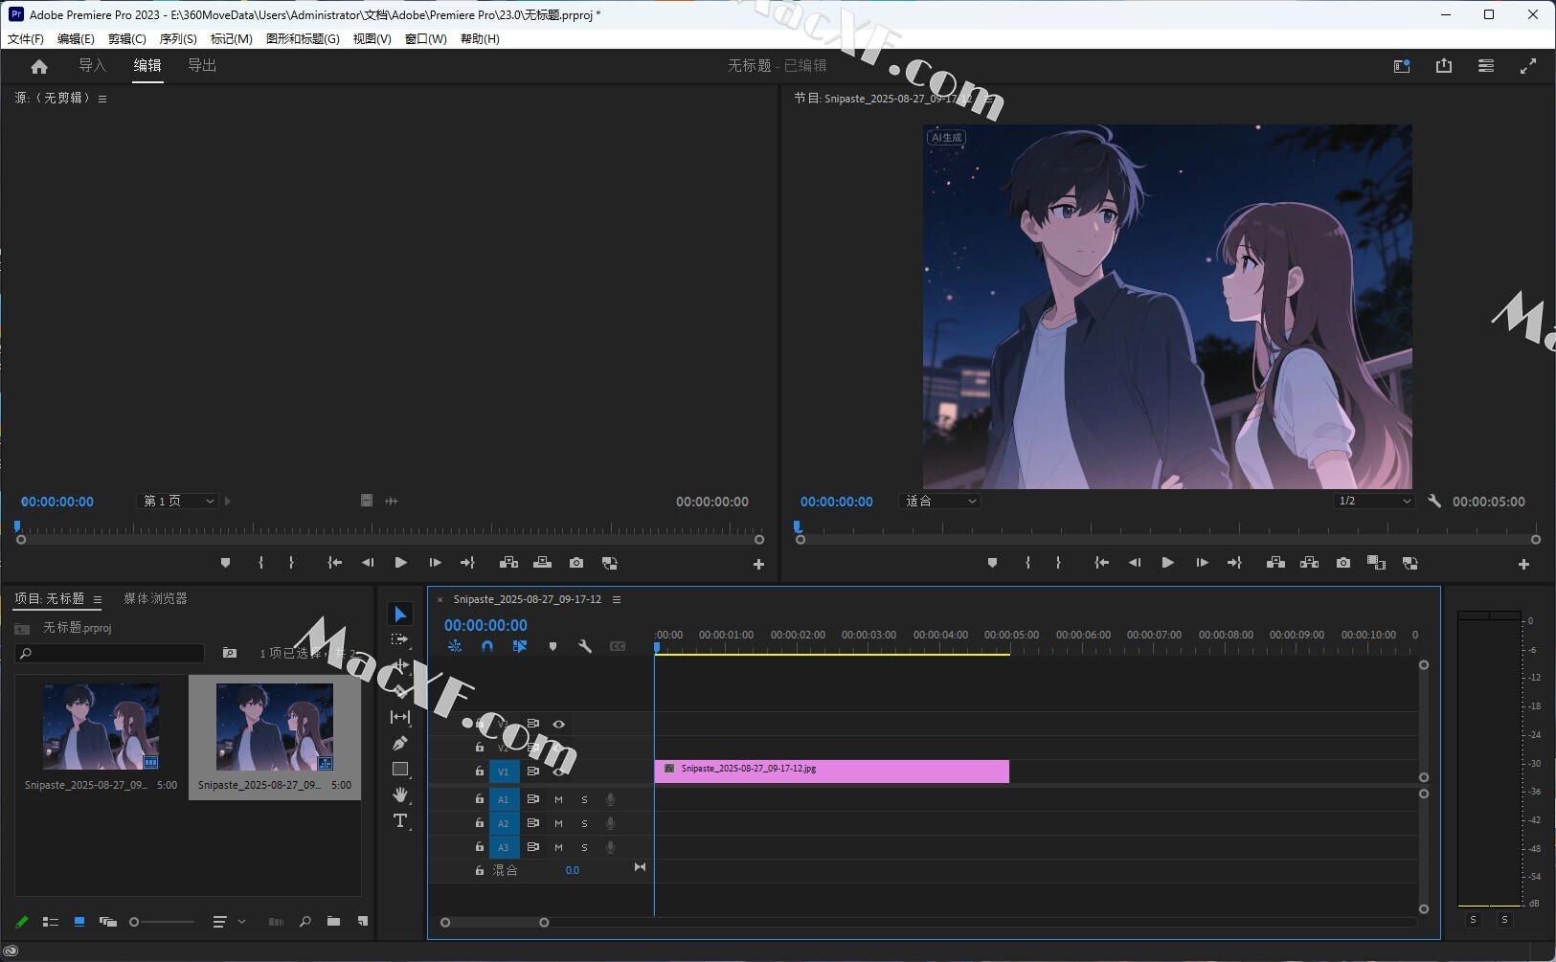1556x962 pixels.
Task: Open the 项目: 无标题 panel menu
Action: [x=98, y=599]
